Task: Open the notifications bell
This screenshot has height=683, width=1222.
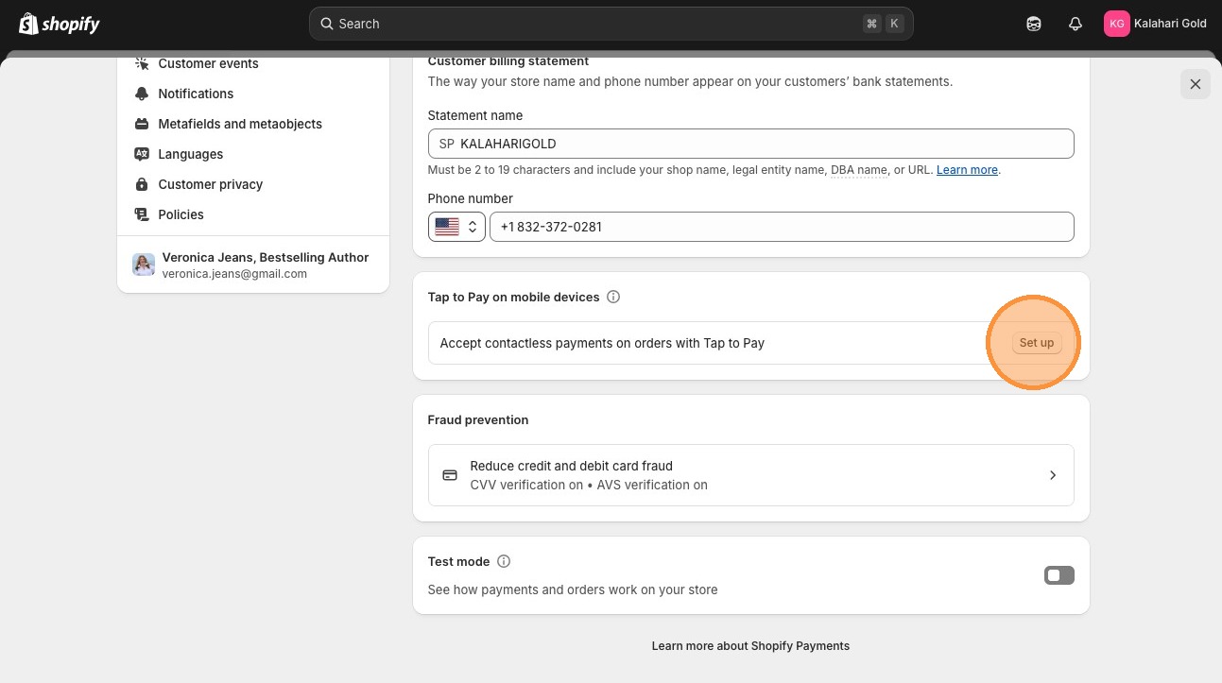Action: tap(1075, 24)
